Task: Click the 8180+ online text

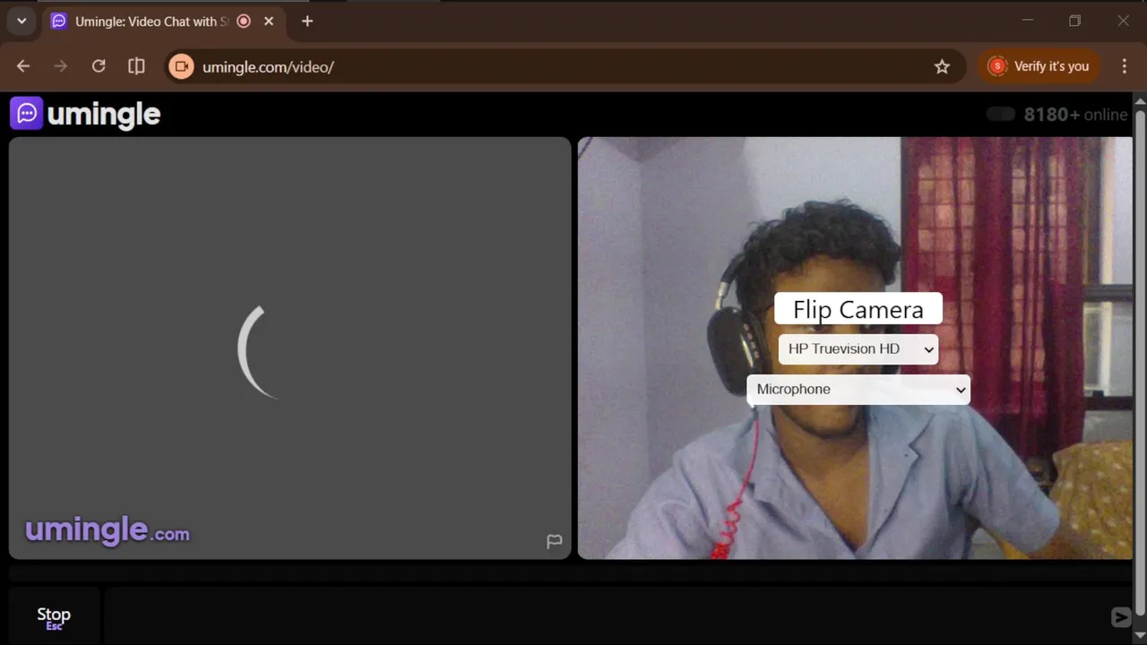Action: click(1075, 115)
